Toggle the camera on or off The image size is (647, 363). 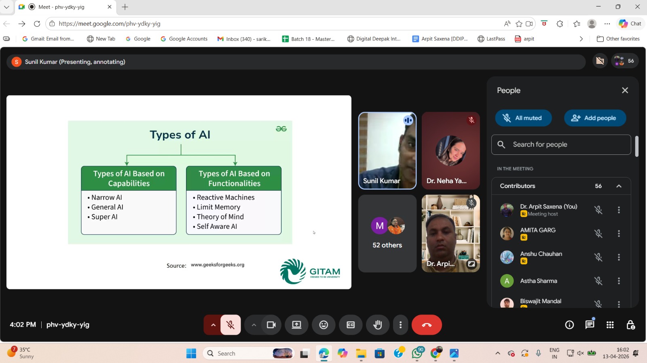coord(271,325)
